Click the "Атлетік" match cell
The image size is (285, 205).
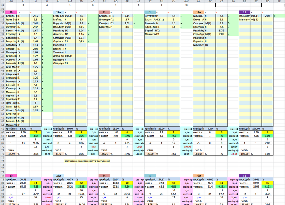tap(58, 34)
